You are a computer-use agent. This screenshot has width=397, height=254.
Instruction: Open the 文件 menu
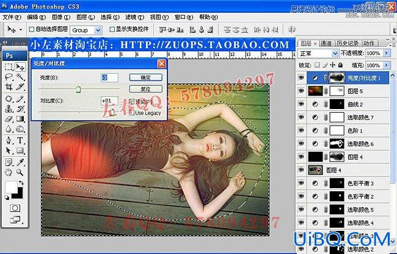12,18
